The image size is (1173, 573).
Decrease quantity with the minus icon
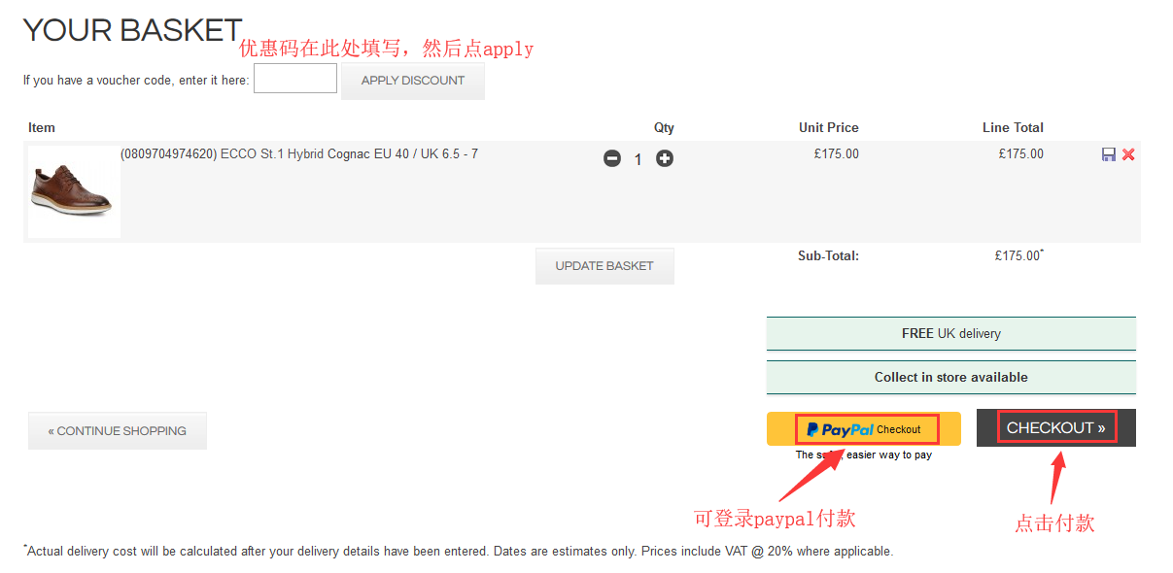(x=612, y=158)
